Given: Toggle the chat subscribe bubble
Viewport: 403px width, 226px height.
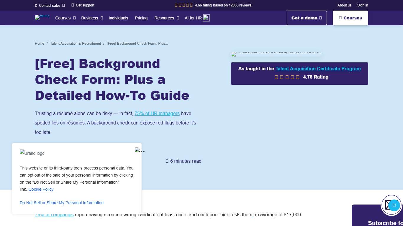Looking at the screenshot, I should point(394,205).
